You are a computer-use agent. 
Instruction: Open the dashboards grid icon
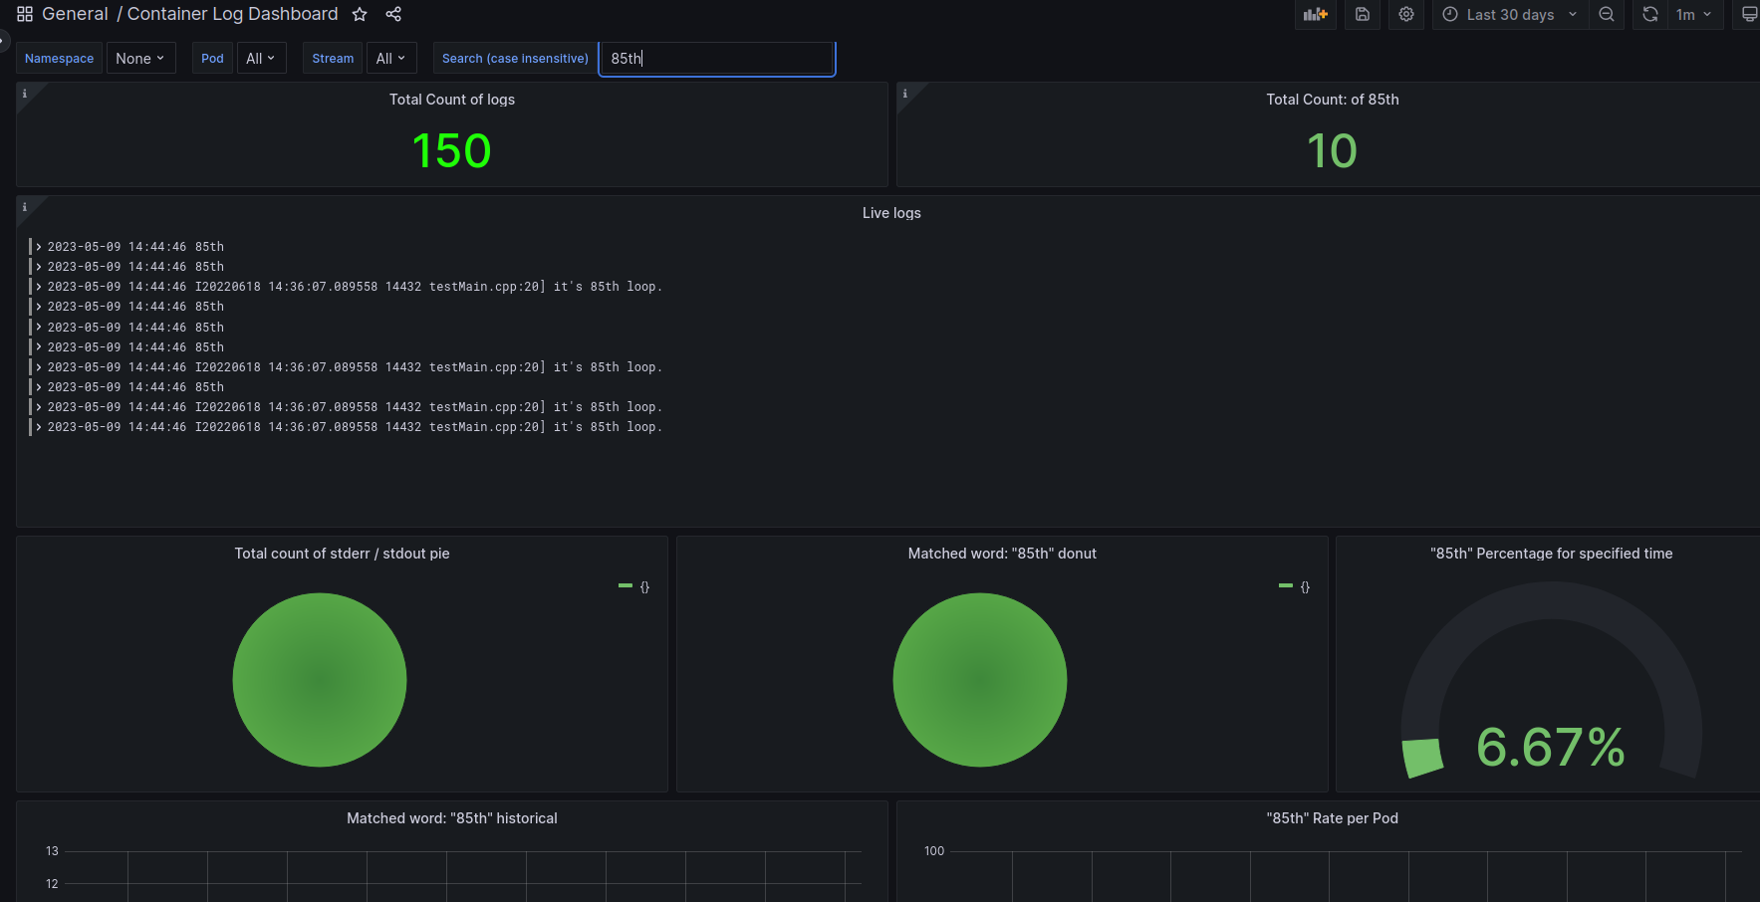click(x=25, y=14)
